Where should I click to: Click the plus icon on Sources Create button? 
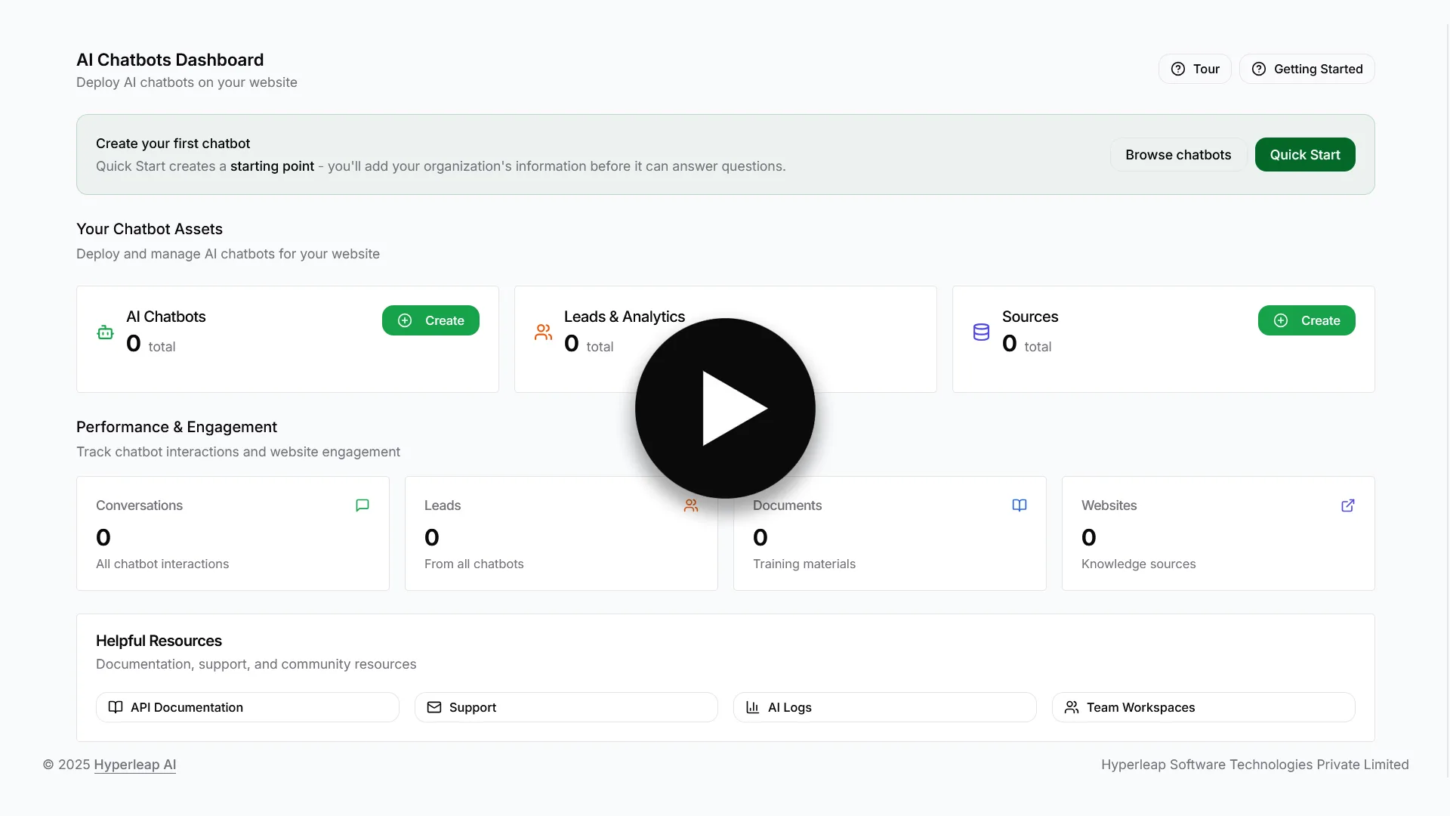tap(1279, 320)
